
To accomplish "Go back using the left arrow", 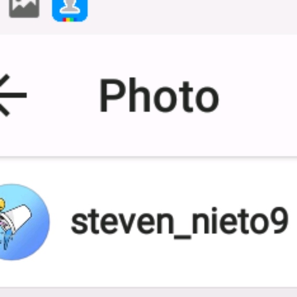I will click(12, 95).
